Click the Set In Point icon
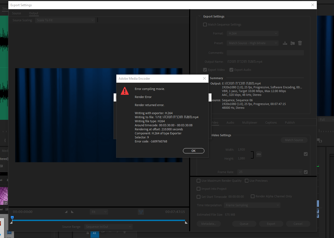 66,212
